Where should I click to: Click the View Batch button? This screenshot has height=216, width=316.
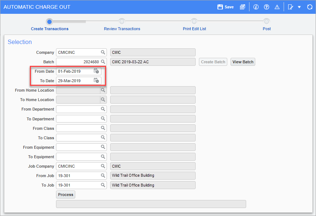(x=243, y=62)
